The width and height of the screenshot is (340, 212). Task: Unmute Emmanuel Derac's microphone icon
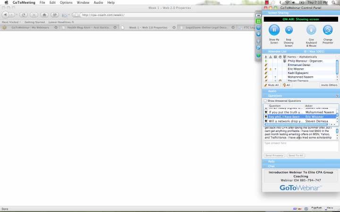tap(266, 65)
